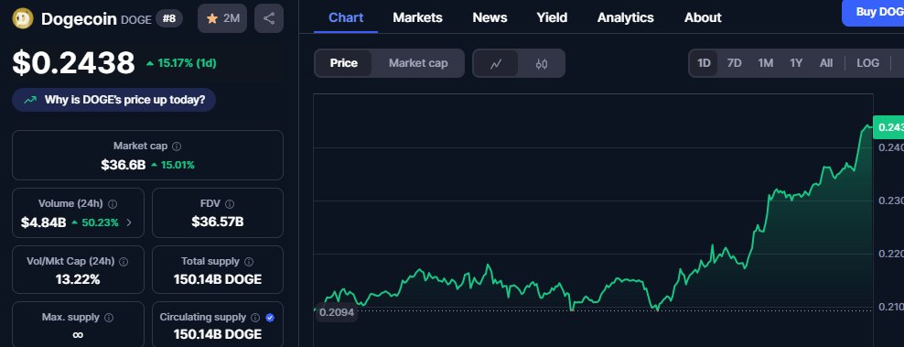Screen dimensions: 904x347
Task: Toggle LOG scale on chart
Action: point(867,63)
